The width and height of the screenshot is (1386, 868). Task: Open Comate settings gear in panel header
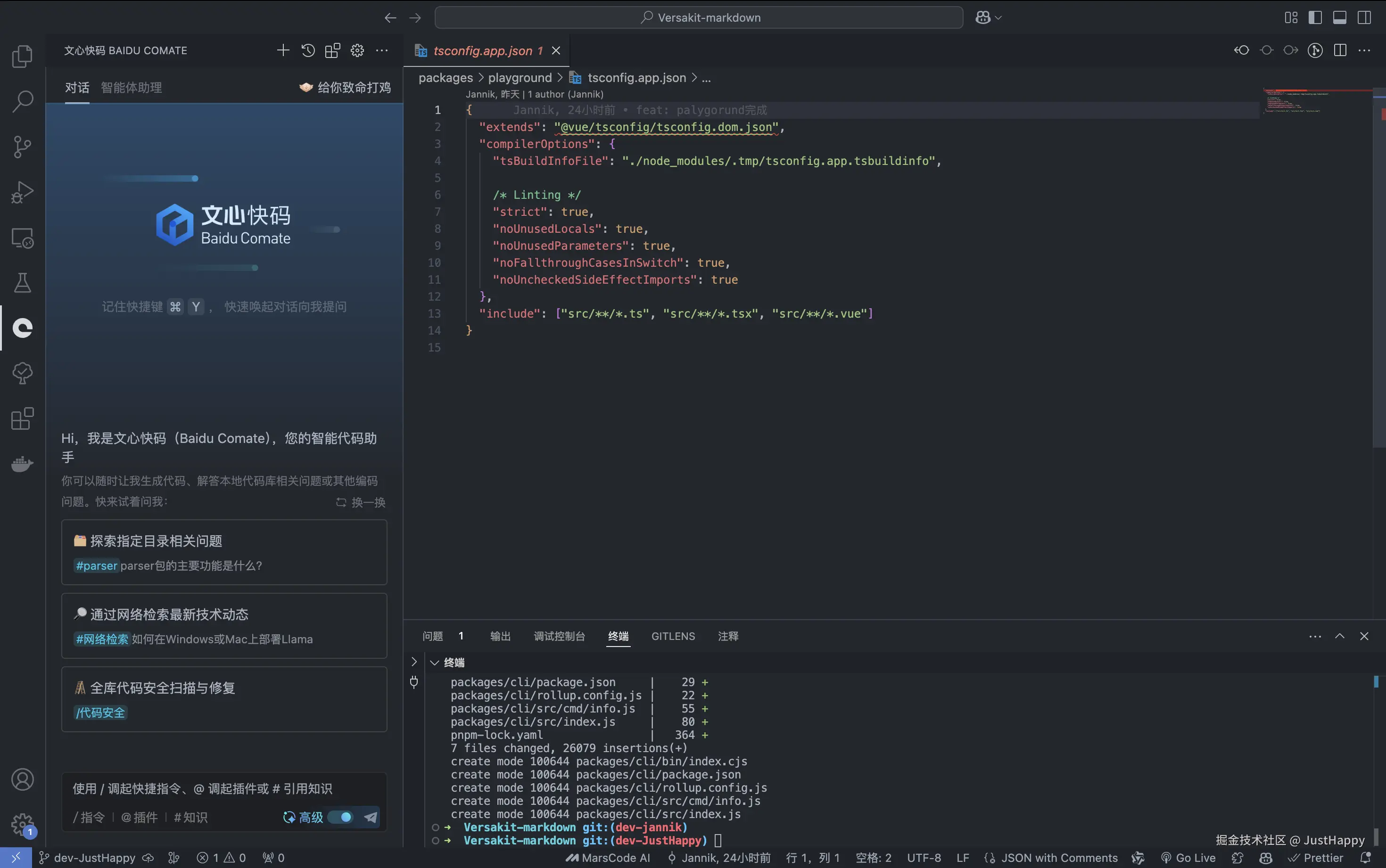(357, 50)
